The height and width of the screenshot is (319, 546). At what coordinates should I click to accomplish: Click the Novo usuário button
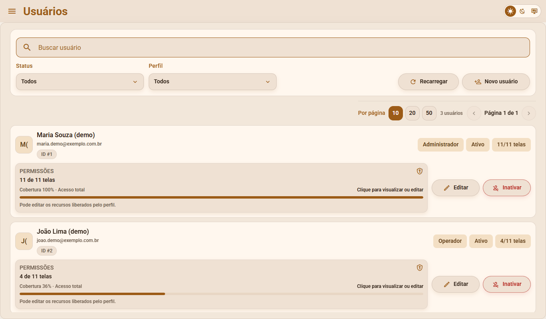[496, 82]
